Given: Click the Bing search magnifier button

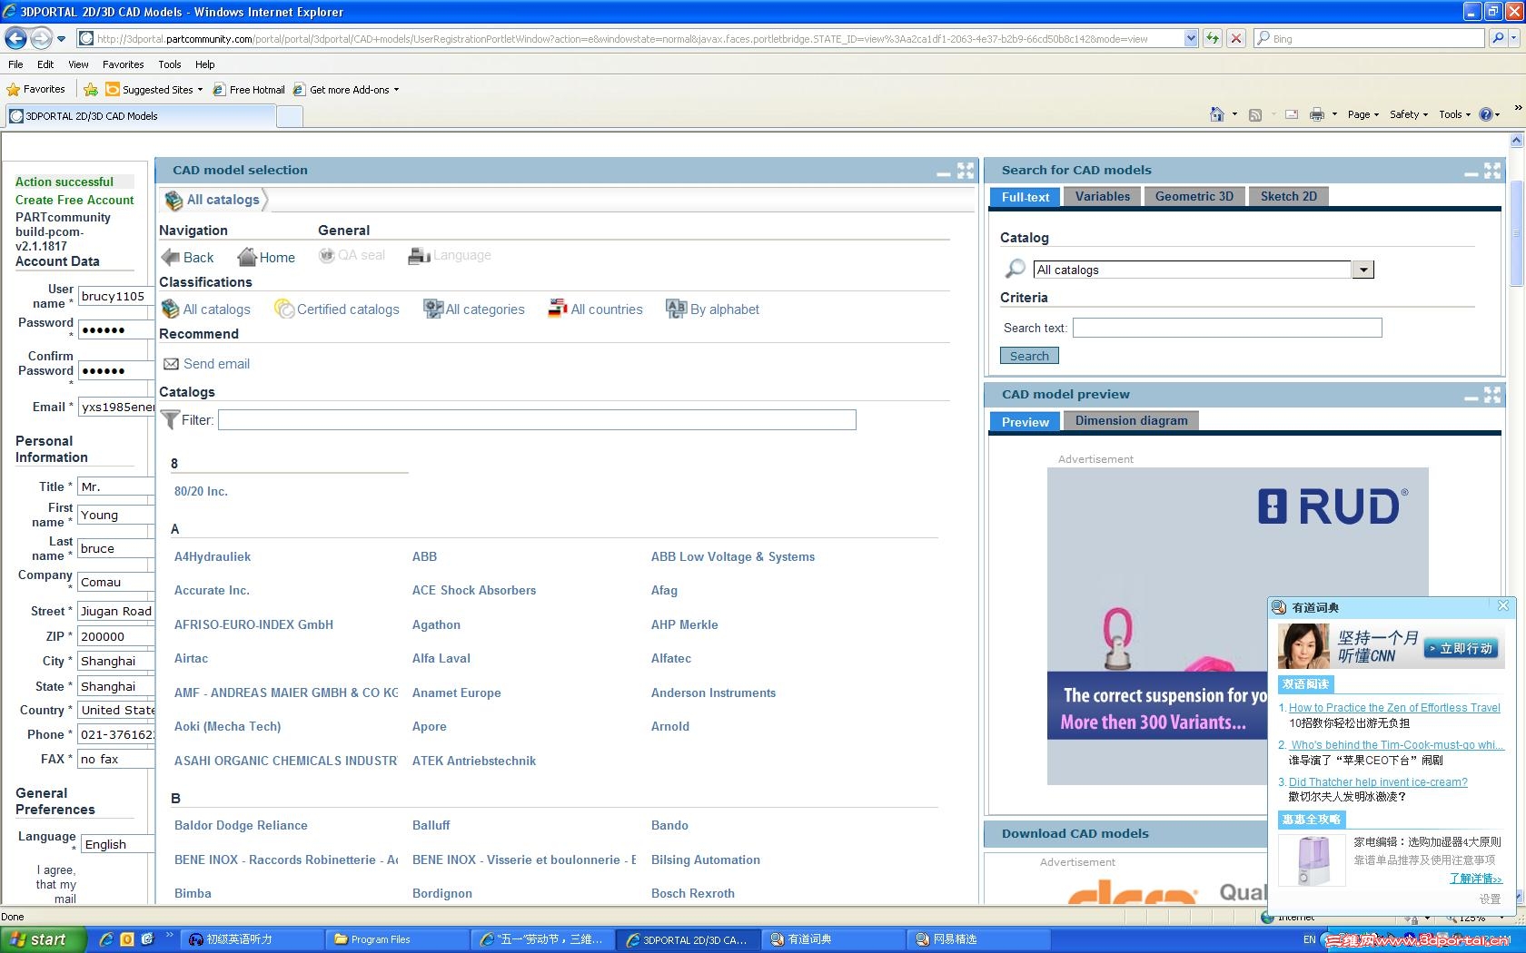Looking at the screenshot, I should click(1499, 38).
